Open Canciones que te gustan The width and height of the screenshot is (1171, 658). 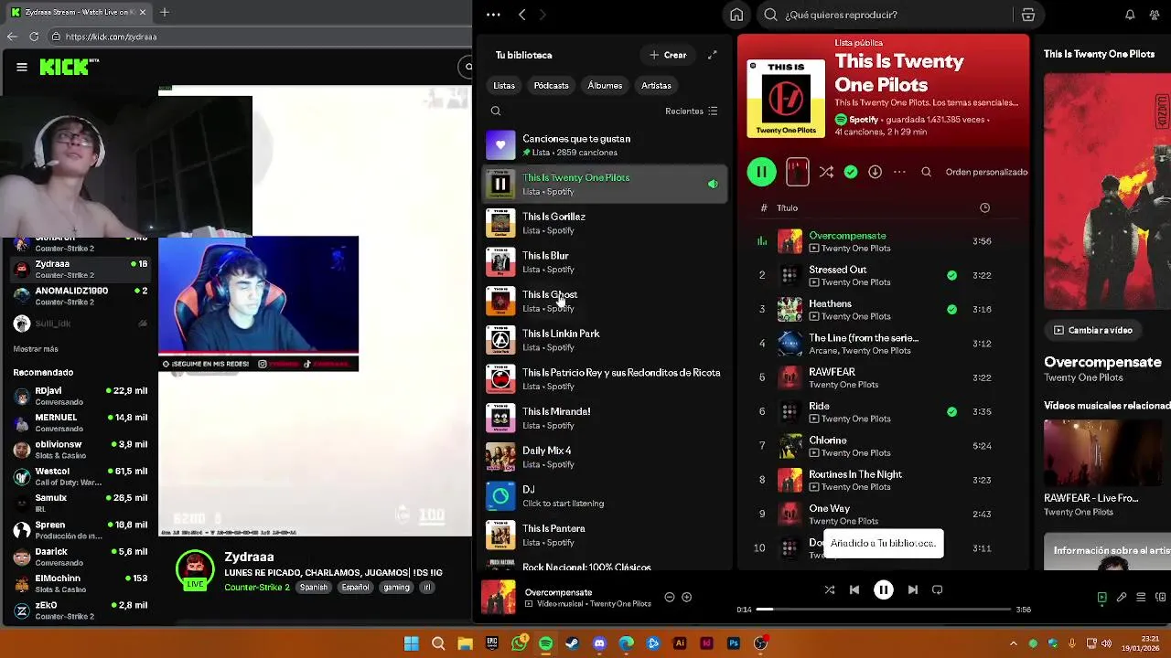604,145
